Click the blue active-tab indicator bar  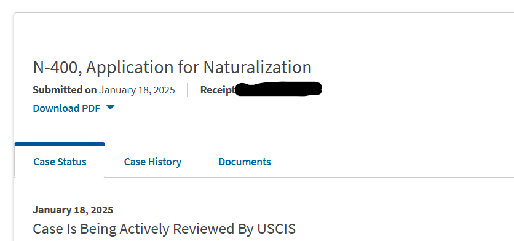coord(60,144)
